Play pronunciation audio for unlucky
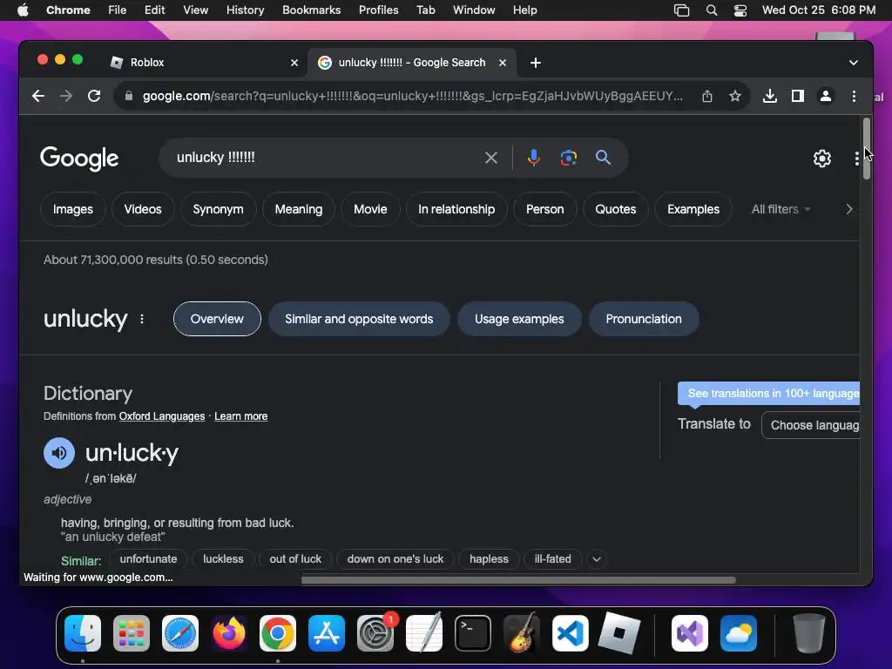This screenshot has height=669, width=892. [x=59, y=453]
